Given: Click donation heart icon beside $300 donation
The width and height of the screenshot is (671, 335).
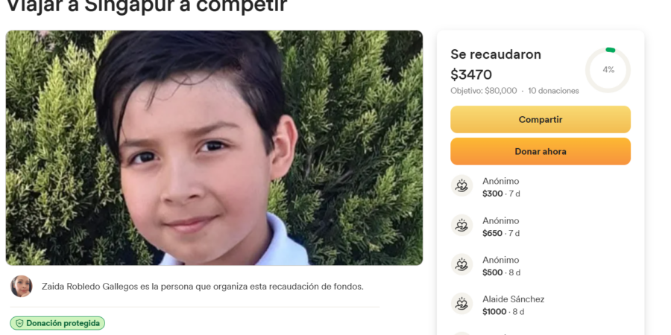Looking at the screenshot, I should (x=461, y=185).
